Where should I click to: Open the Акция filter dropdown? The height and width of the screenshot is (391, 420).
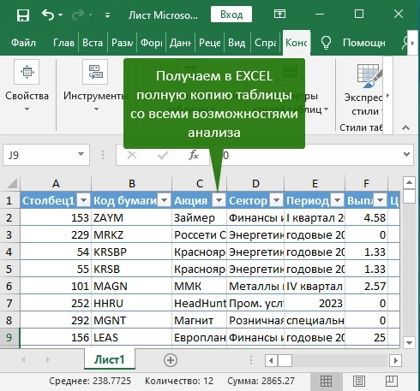[219, 200]
